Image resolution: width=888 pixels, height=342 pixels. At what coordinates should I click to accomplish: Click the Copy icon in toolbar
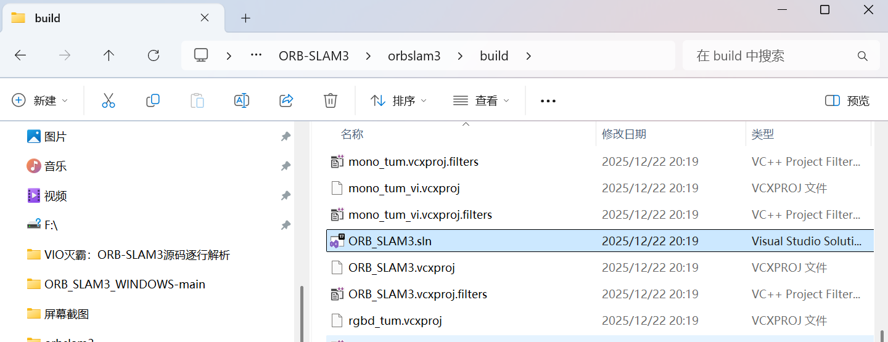pyautogui.click(x=153, y=100)
